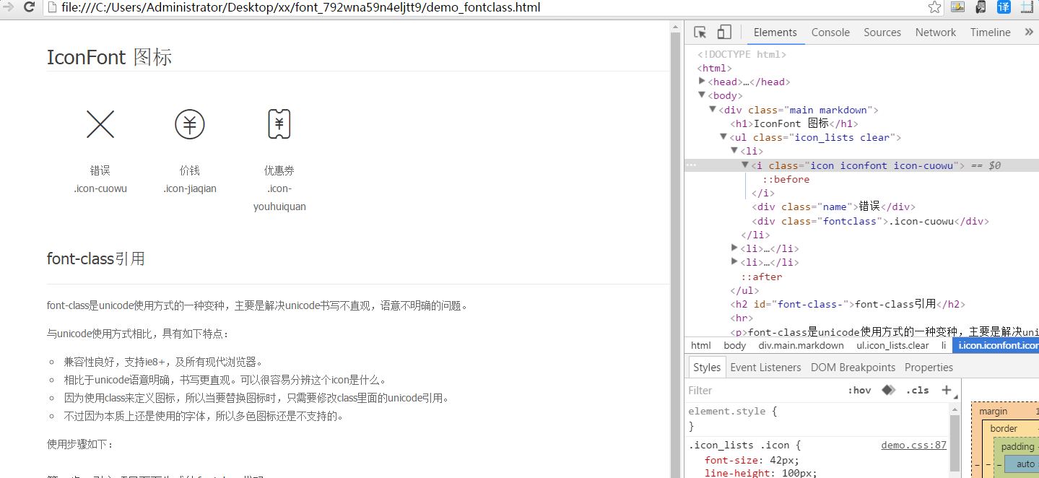Open the Event Listeners tab
This screenshot has width=1039, height=478.
[x=765, y=368]
